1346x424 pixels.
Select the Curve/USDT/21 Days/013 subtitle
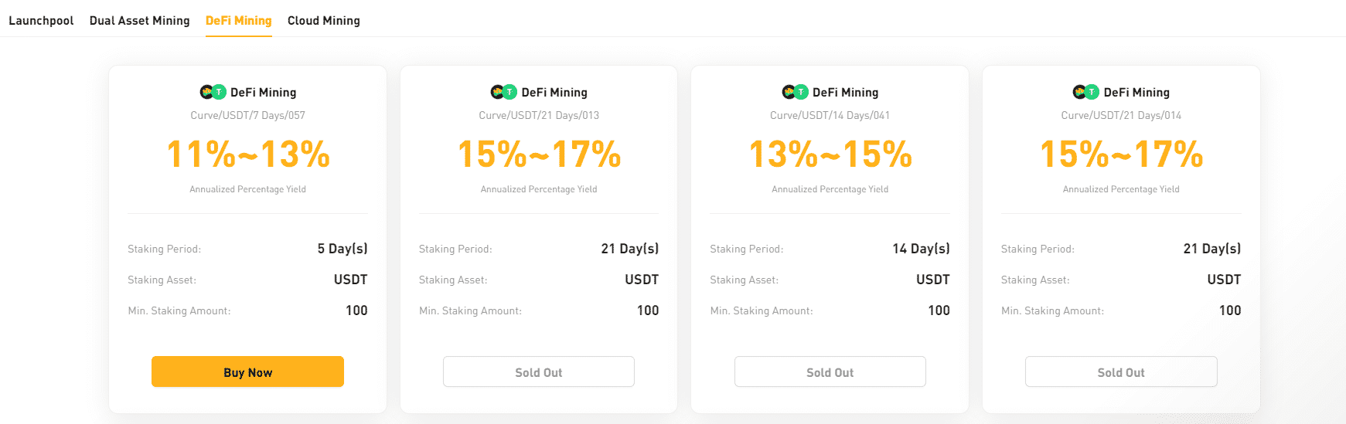539,115
